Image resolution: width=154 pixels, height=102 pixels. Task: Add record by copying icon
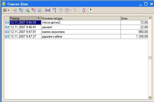(x=21, y=10)
